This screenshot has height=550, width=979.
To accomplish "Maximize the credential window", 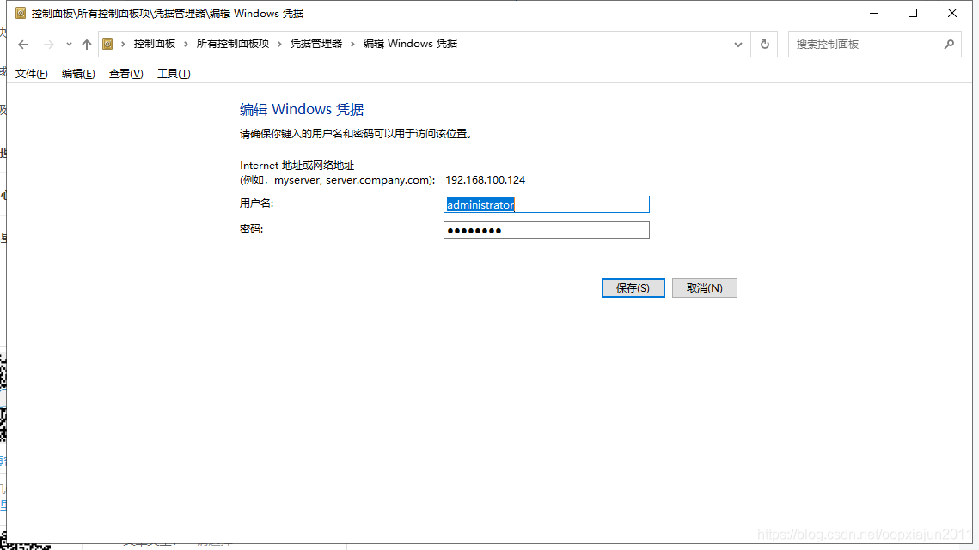I will [913, 13].
